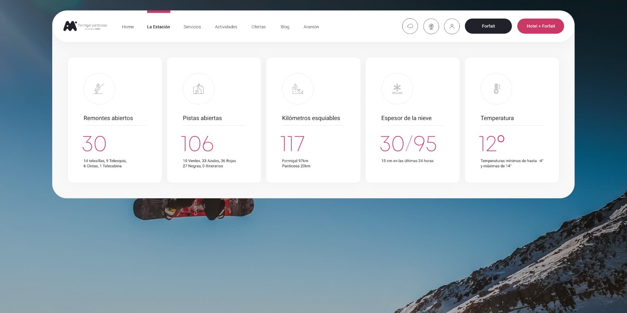
Task: Open the webcam icon in header
Action: 431,26
